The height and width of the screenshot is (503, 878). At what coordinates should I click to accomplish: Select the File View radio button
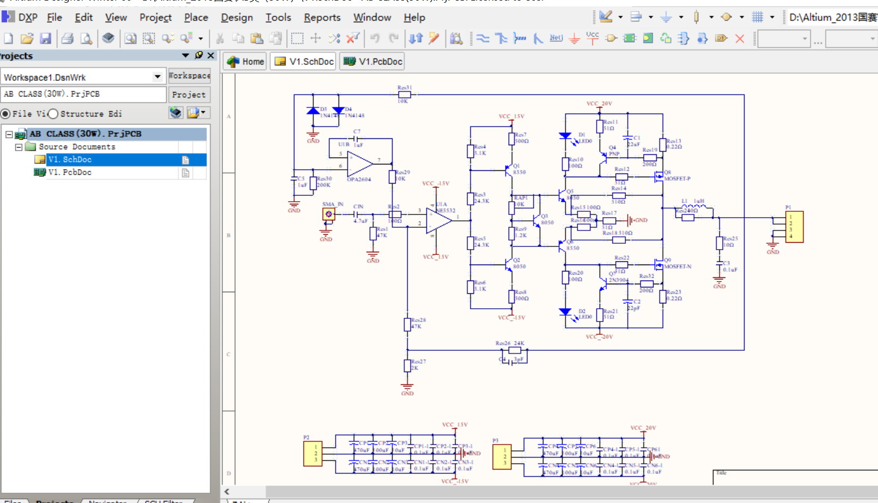(x=6, y=113)
